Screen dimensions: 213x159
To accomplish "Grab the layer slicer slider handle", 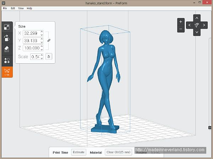I will [x=210, y=127].
